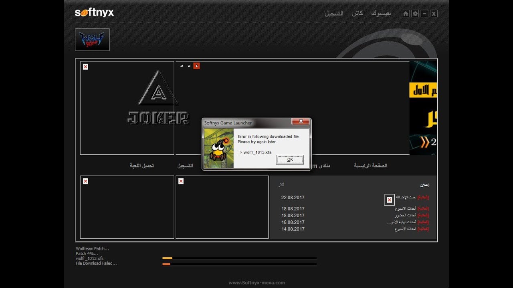Switch banner to slide 2

point(189,66)
